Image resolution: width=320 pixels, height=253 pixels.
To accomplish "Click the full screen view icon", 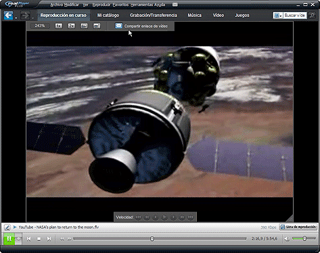I will pyautogui.click(x=84, y=26).
